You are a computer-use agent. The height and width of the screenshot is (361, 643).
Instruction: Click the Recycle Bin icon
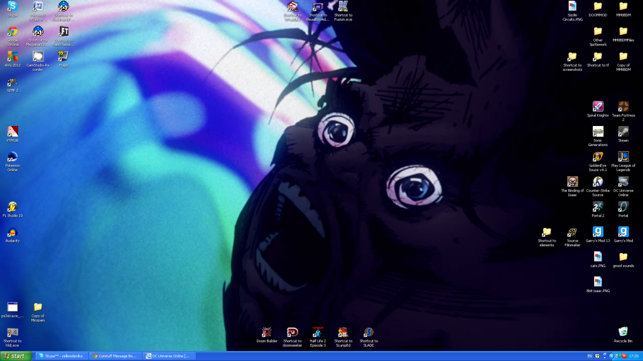623,332
